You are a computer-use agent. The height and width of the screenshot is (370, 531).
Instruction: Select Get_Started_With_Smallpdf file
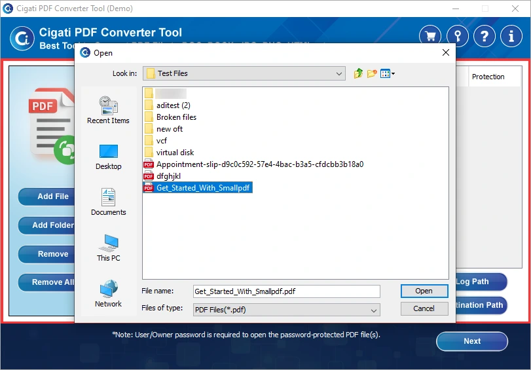tap(198, 188)
